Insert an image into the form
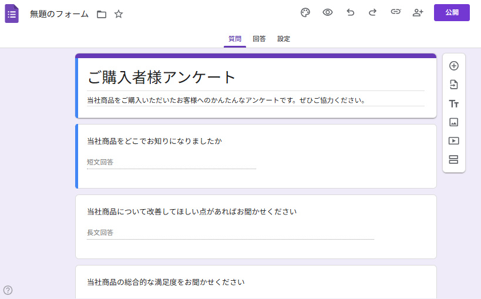Image resolution: width=481 pixels, height=299 pixels. (x=453, y=122)
